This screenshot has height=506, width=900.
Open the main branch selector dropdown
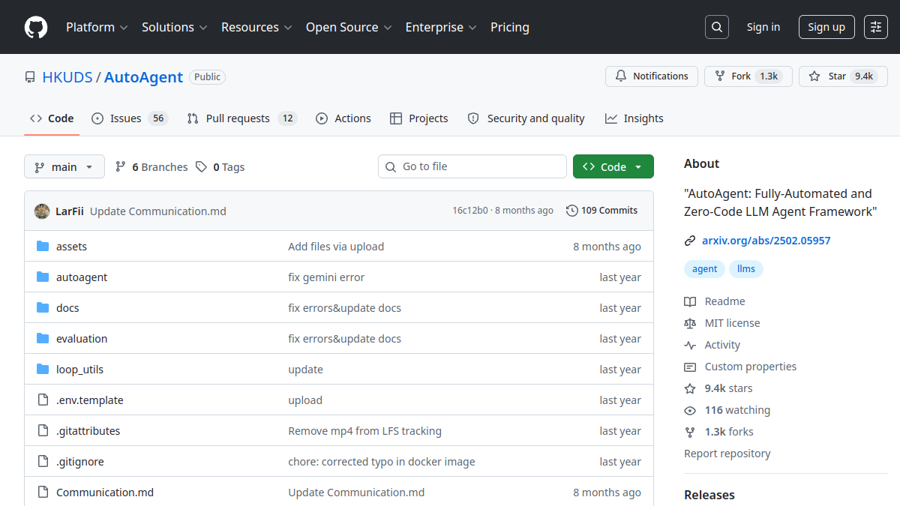coord(64,166)
